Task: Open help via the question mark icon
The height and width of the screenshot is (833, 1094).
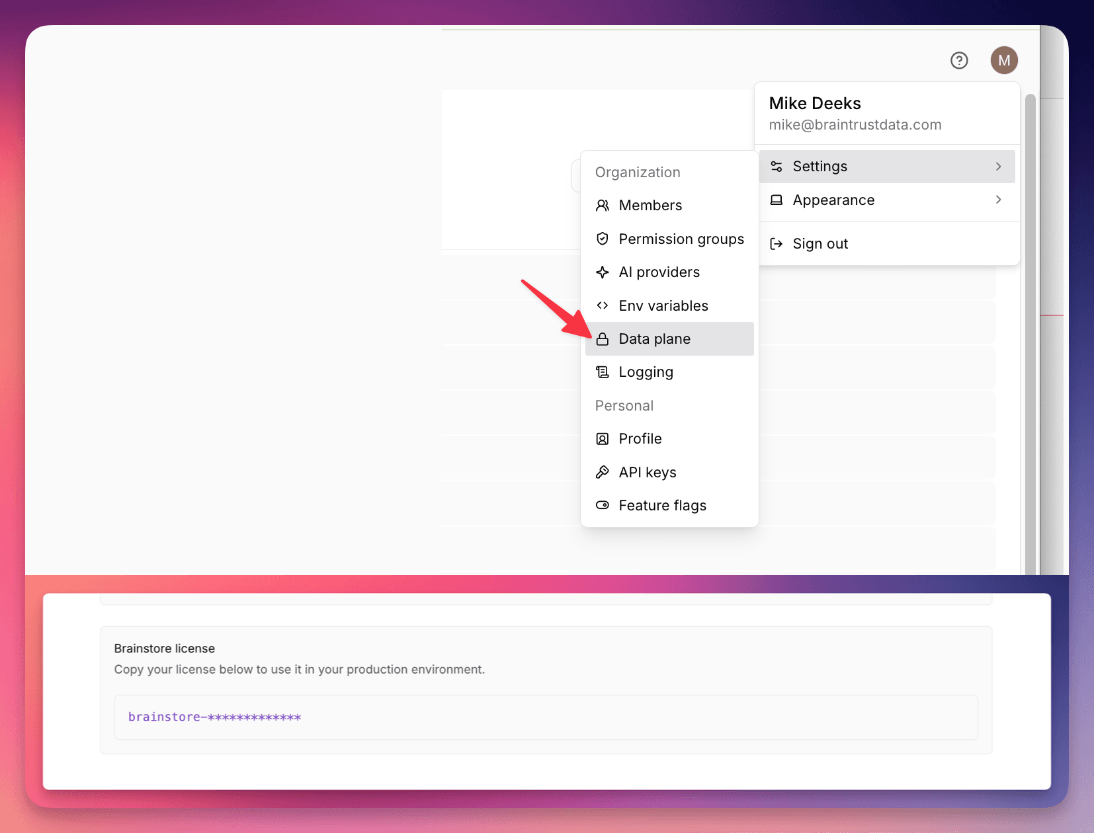Action: [x=960, y=60]
